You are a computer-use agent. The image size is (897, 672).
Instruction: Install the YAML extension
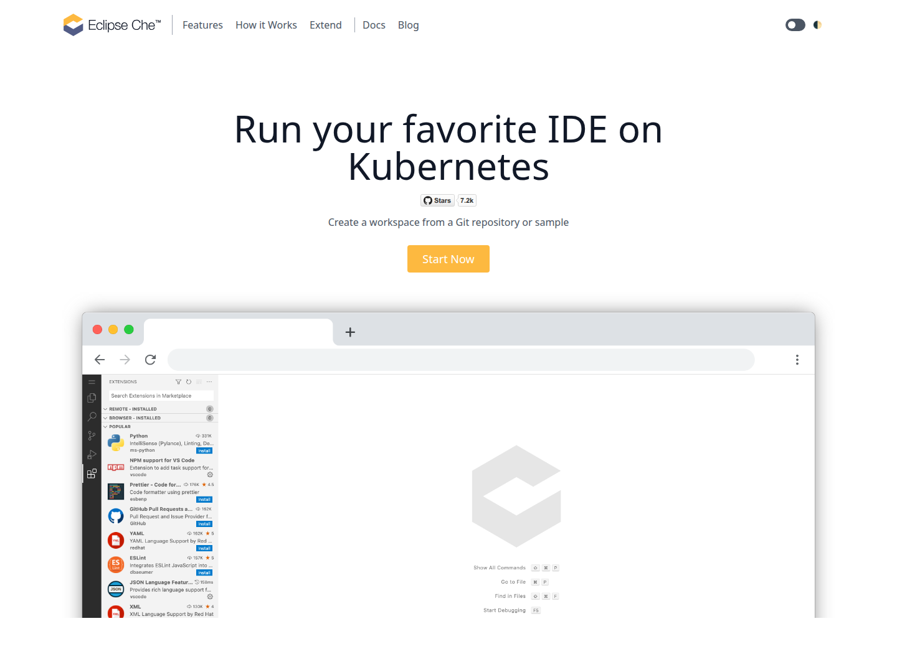pyautogui.click(x=204, y=548)
